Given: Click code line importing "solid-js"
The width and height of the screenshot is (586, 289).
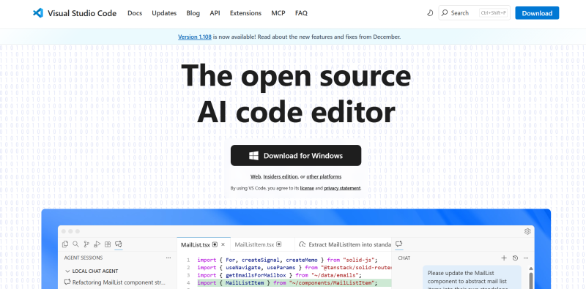Looking at the screenshot, I should point(287,260).
